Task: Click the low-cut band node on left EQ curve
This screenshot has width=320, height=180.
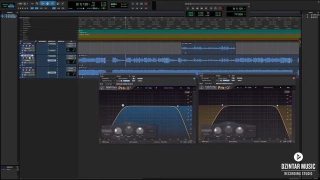Action: pyautogui.click(x=123, y=105)
